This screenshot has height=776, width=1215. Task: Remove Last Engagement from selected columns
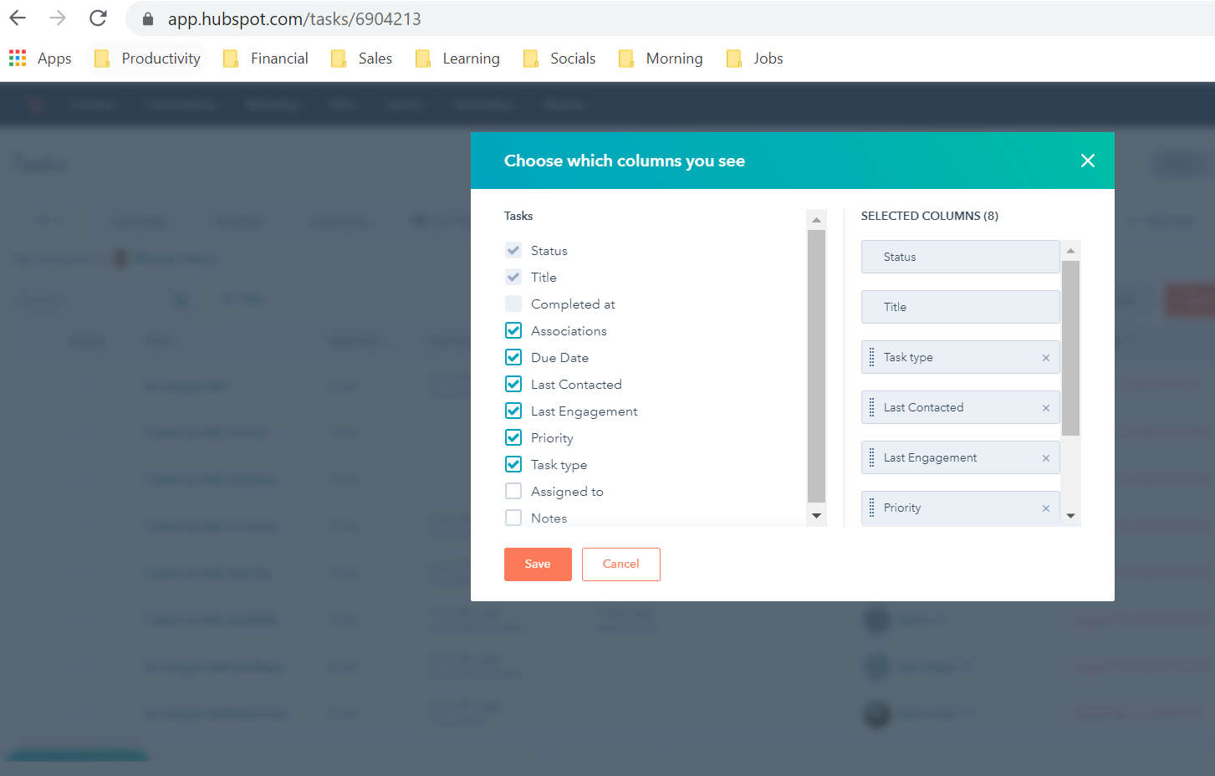click(x=1046, y=457)
